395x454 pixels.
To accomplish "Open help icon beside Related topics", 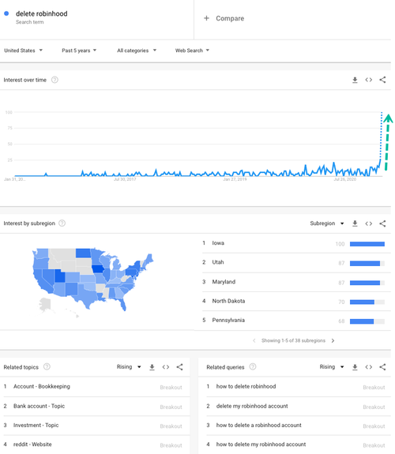I will 47,367.
